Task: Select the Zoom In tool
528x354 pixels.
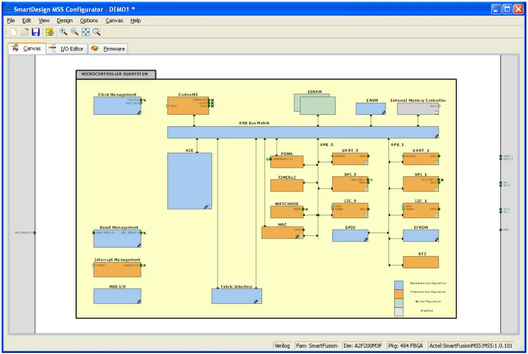Action: pos(63,32)
